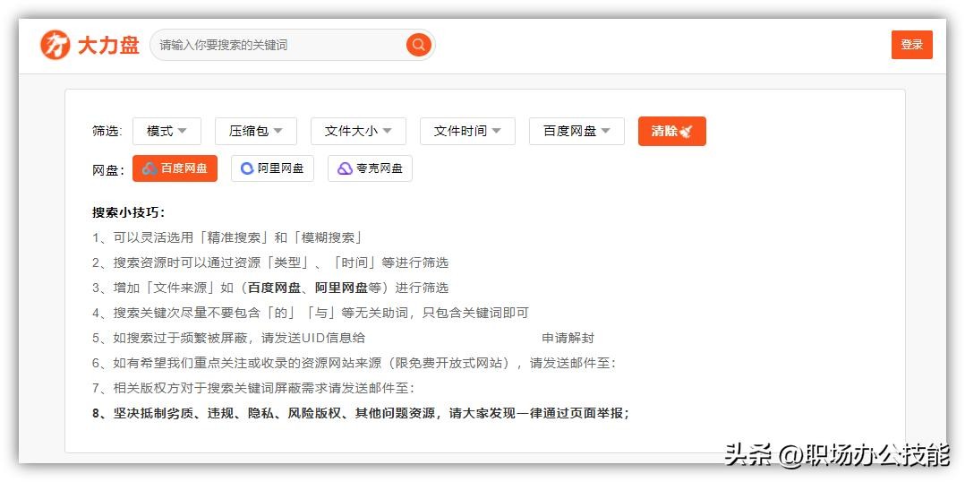The width and height of the screenshot is (965, 482).
Task: Toggle the 夸克网盘 netdisk source button
Action: click(x=370, y=168)
